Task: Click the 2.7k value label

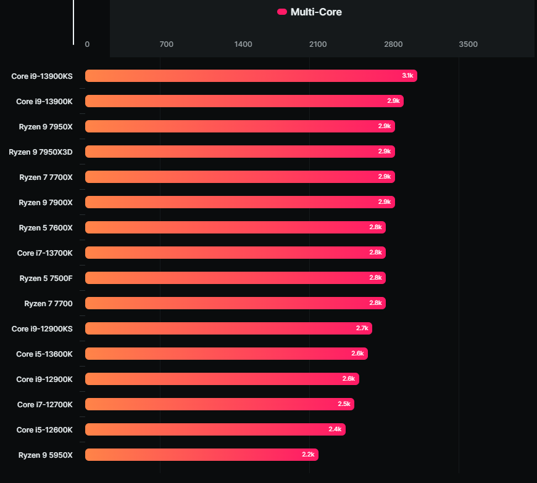Action: pyautogui.click(x=362, y=328)
